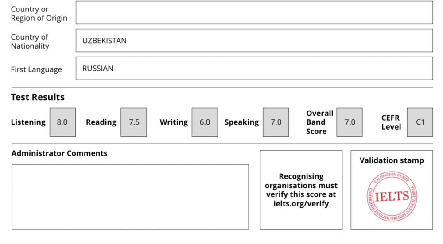Click the Administrator Comments heading
The width and height of the screenshot is (443, 244).
point(59,153)
